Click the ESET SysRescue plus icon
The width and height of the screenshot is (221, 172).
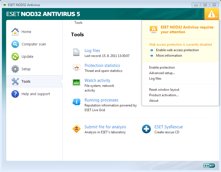[146, 129]
